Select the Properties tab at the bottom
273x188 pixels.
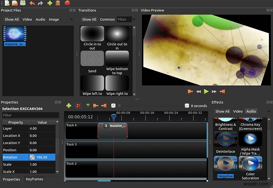(x=11, y=179)
